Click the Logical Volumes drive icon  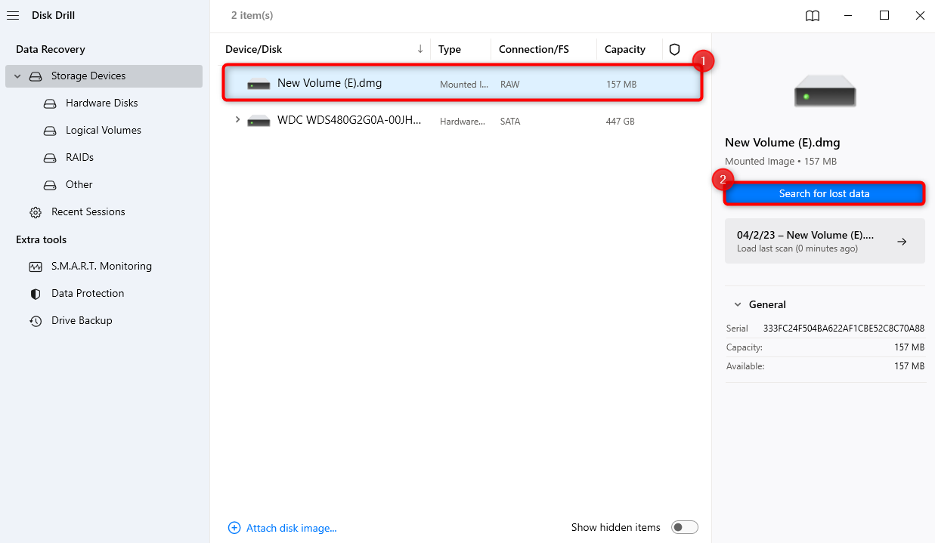pos(50,131)
